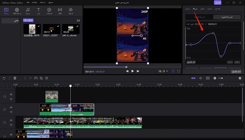Open the Stickers (ملصقات) smiley tab
The width and height of the screenshot is (245, 140).
[x=49, y=11]
